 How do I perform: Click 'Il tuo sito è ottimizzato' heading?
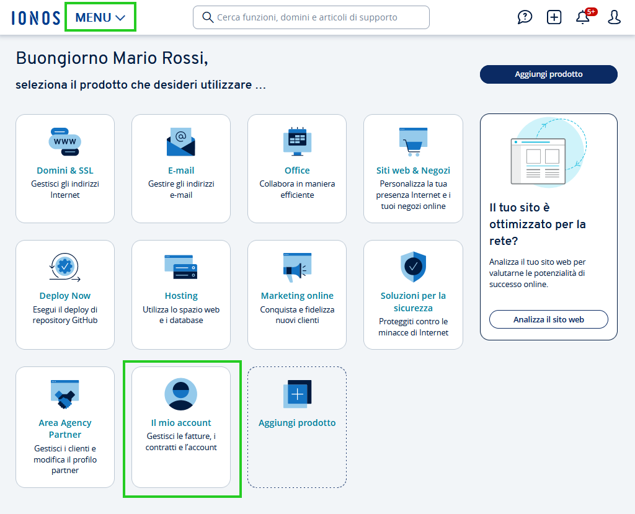click(538, 224)
